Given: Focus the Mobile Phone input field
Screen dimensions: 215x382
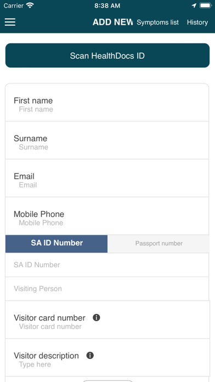Looking at the screenshot, I should coord(107,216).
